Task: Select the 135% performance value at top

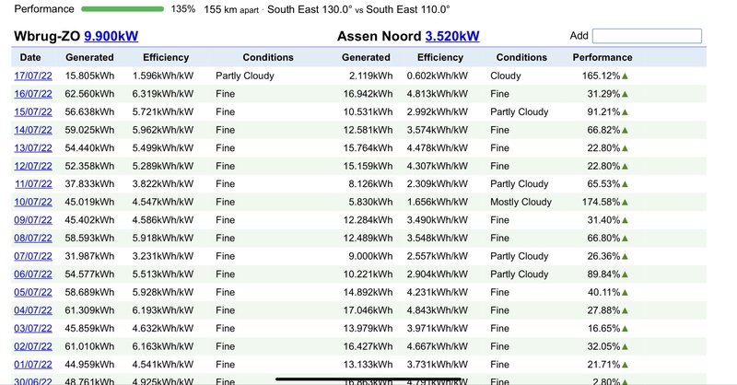Action: tap(182, 9)
